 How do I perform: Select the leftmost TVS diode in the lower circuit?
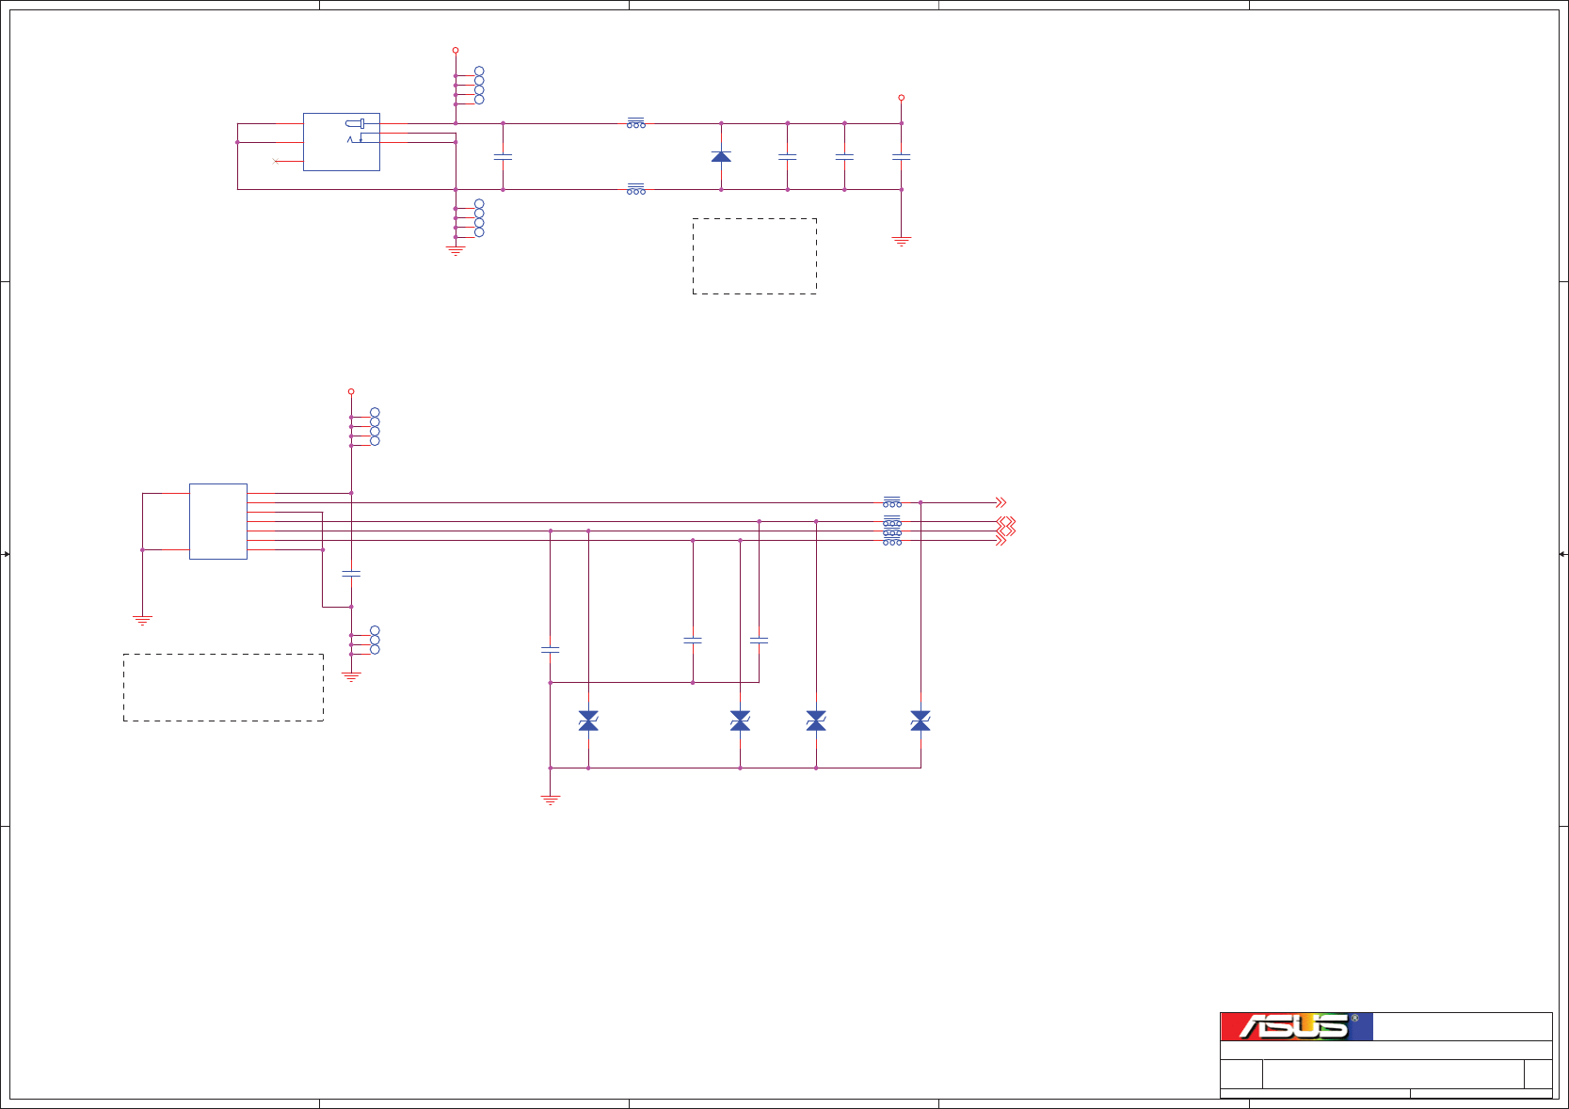[x=588, y=721]
